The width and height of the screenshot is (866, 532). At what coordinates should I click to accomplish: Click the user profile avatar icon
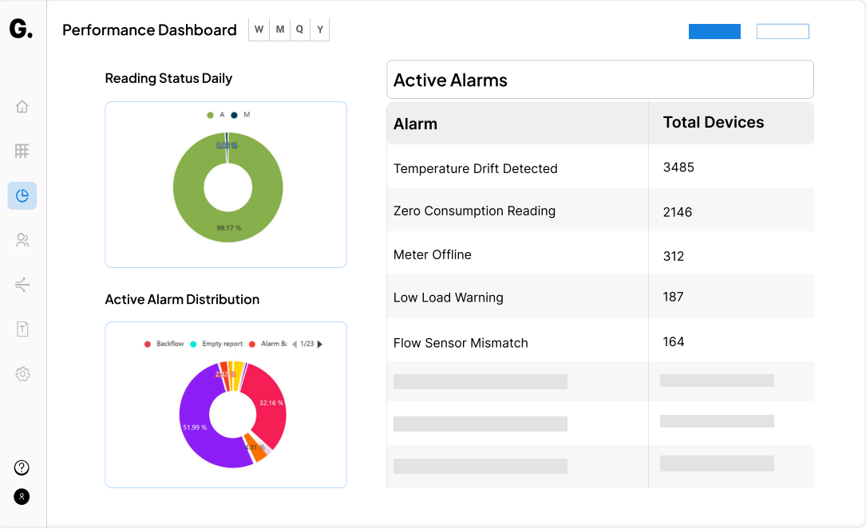coord(22,497)
